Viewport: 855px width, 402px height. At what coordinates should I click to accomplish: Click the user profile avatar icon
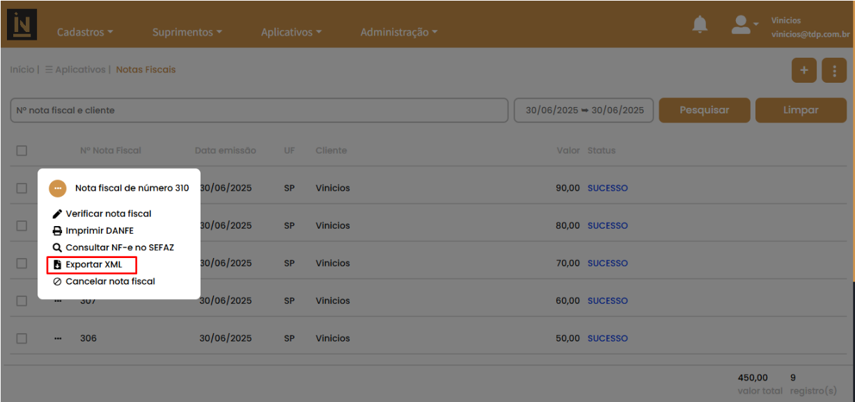coord(740,25)
